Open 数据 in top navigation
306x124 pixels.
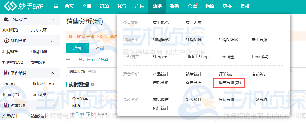(x=157, y=7)
